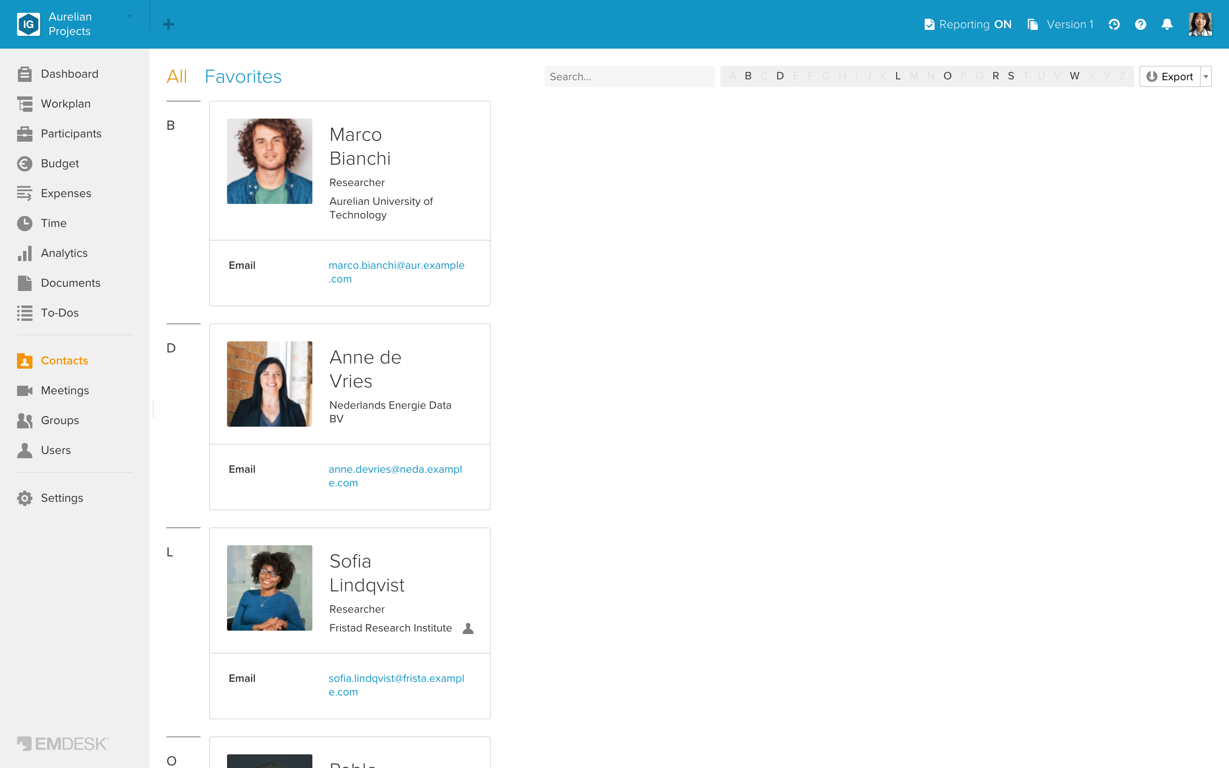
Task: Click the Export button
Action: 1170,77
